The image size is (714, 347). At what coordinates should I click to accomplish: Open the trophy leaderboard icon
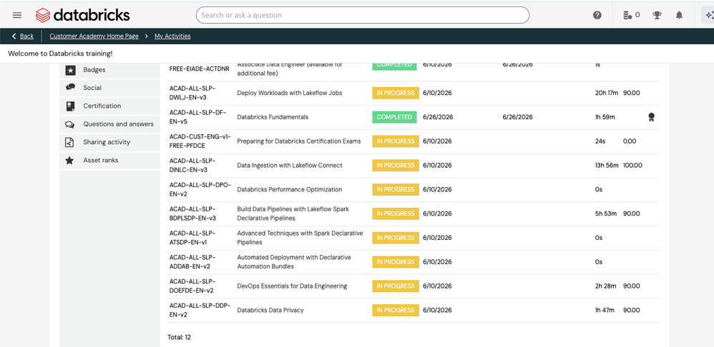[x=657, y=15]
